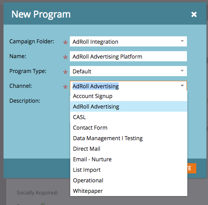Collapse the Channel dropdown arrow
This screenshot has height=205, width=208.
(x=182, y=86)
